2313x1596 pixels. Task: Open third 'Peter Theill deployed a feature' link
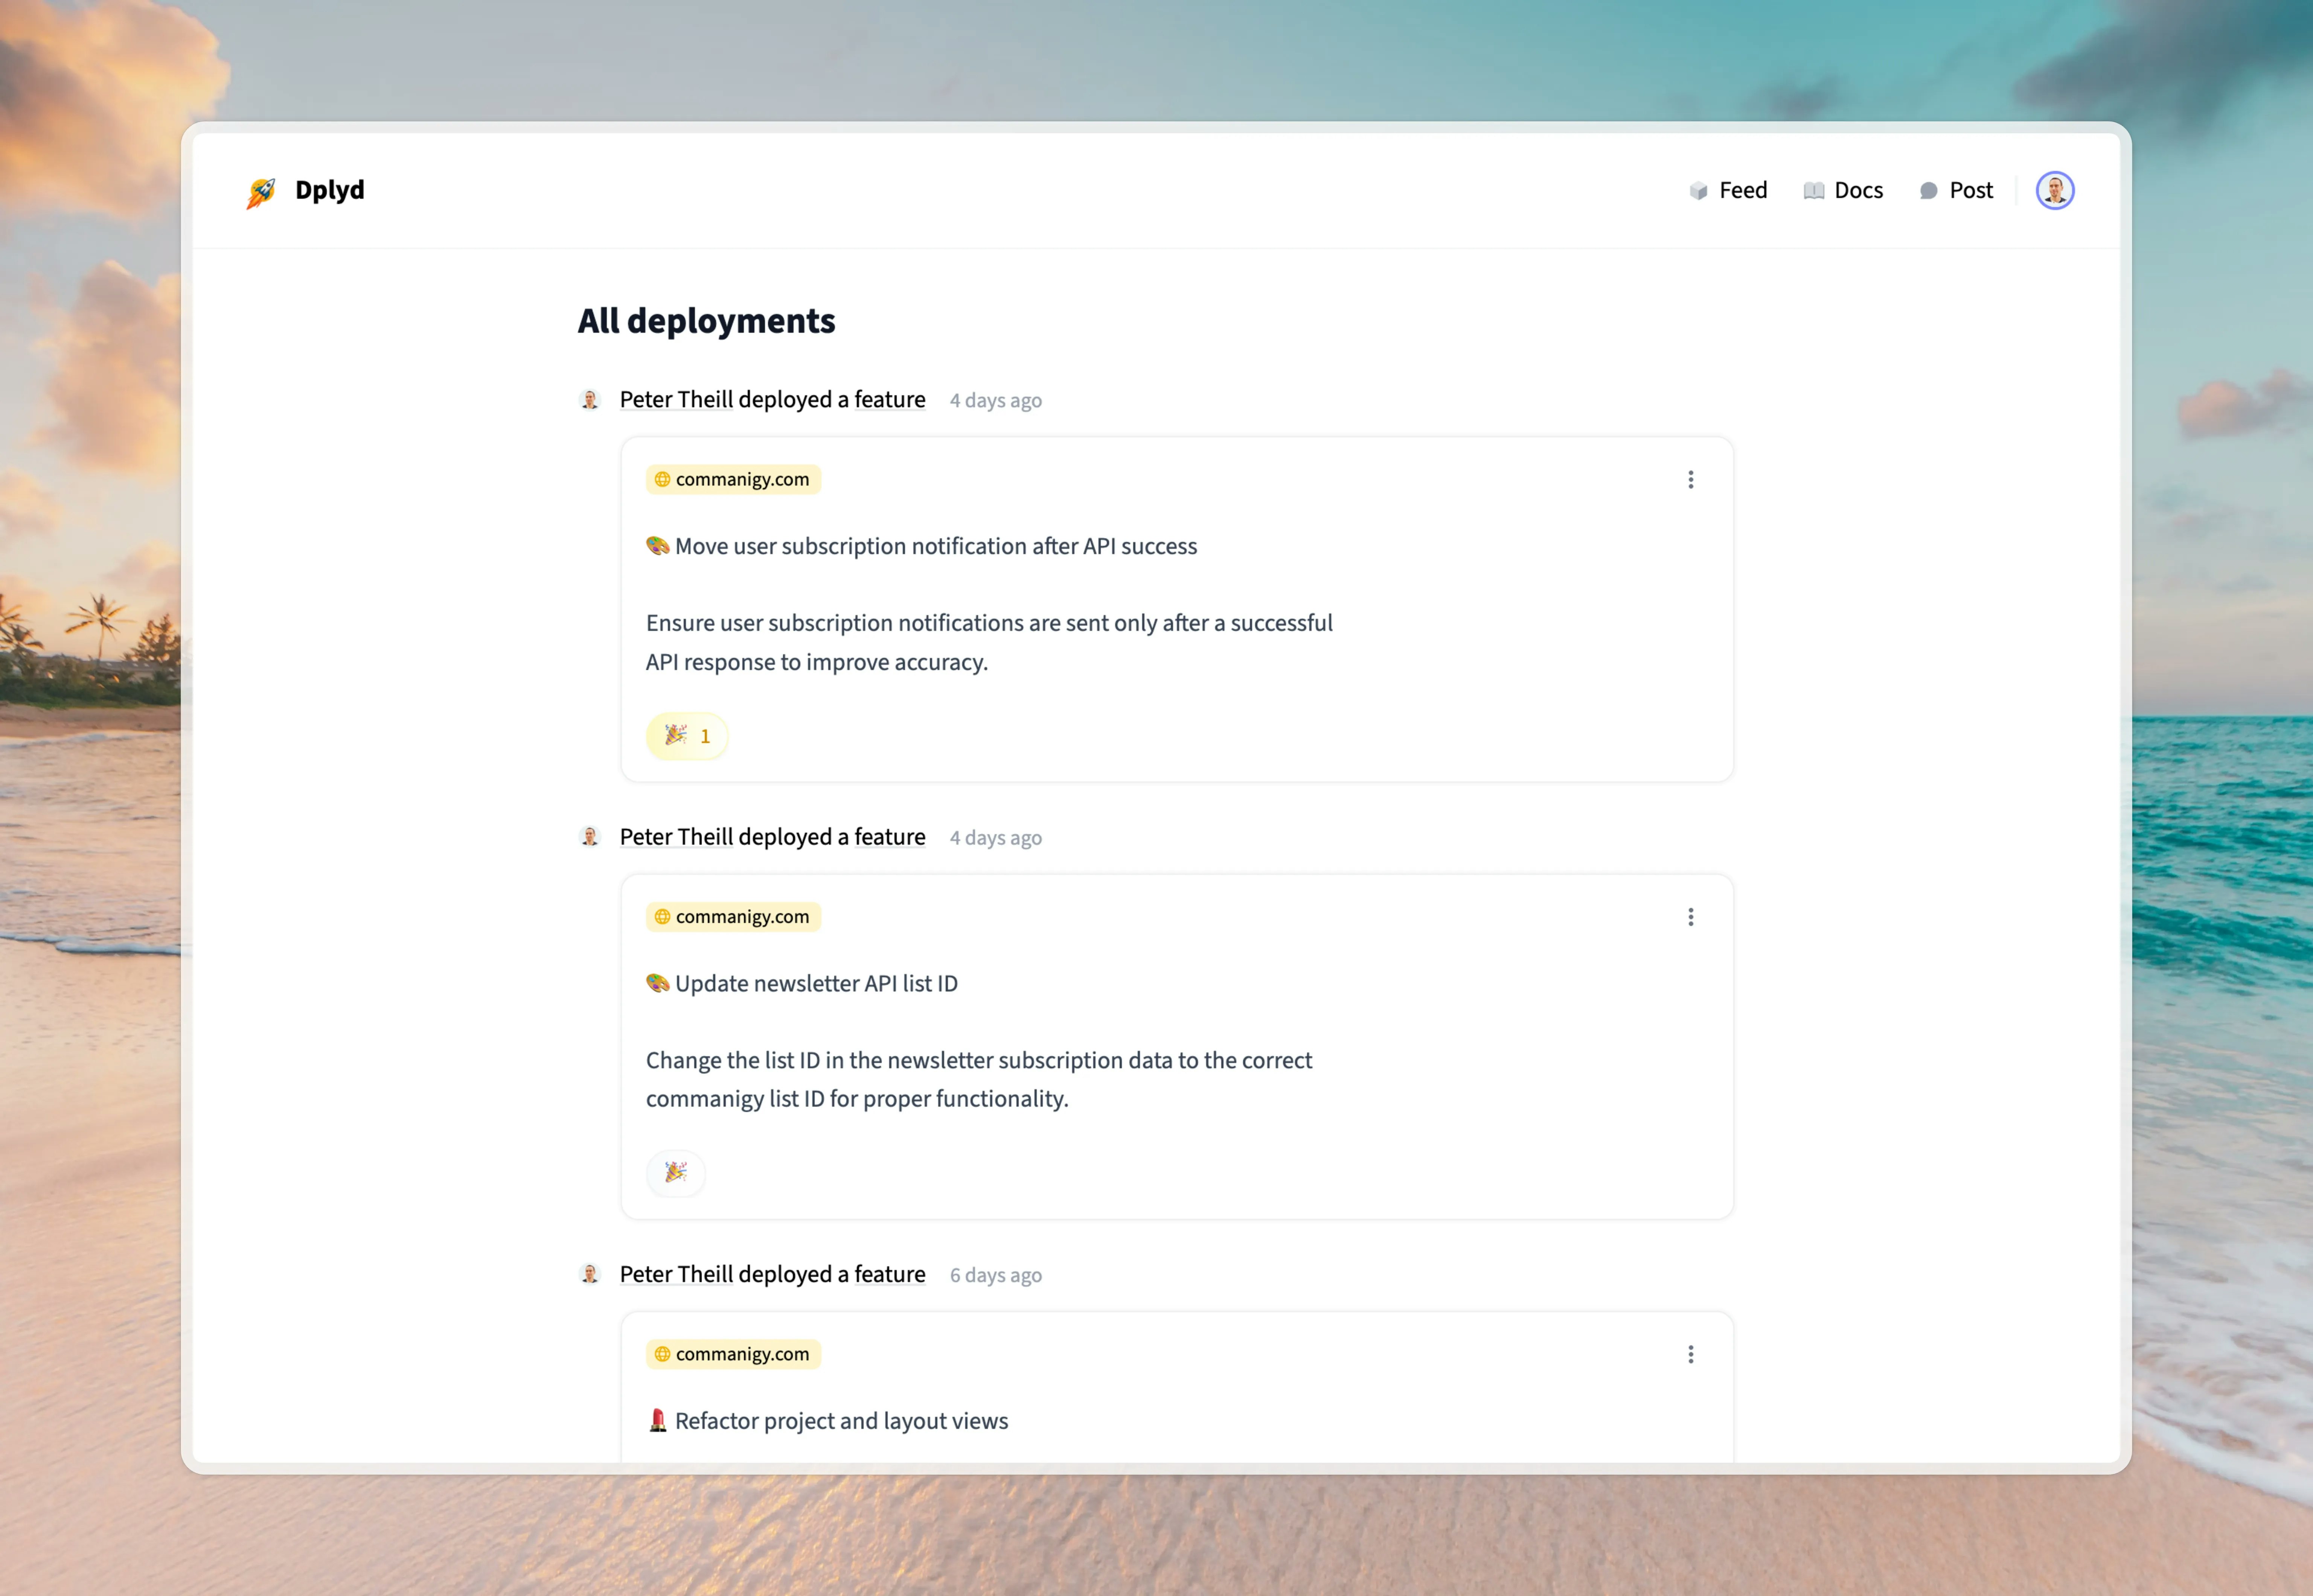(x=772, y=1274)
